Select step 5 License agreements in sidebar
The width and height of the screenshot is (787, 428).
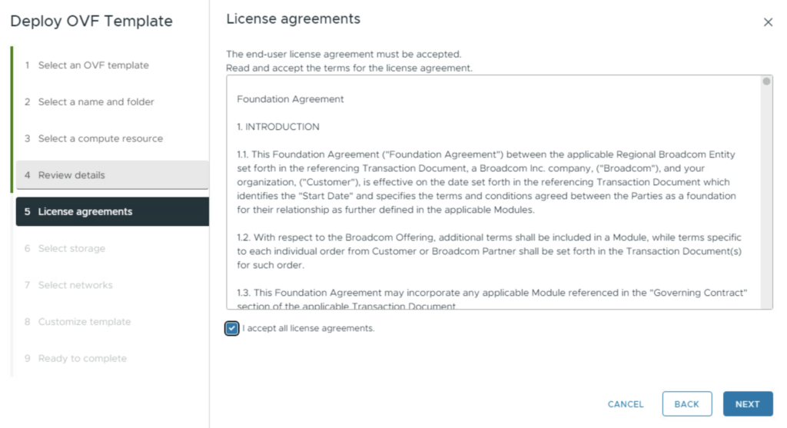pos(85,211)
